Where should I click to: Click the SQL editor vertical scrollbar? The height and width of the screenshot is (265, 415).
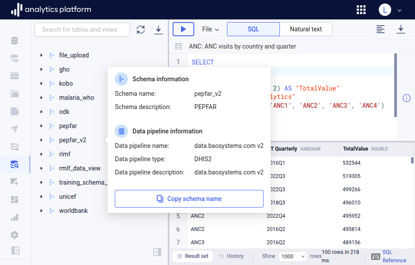pyautogui.click(x=396, y=85)
